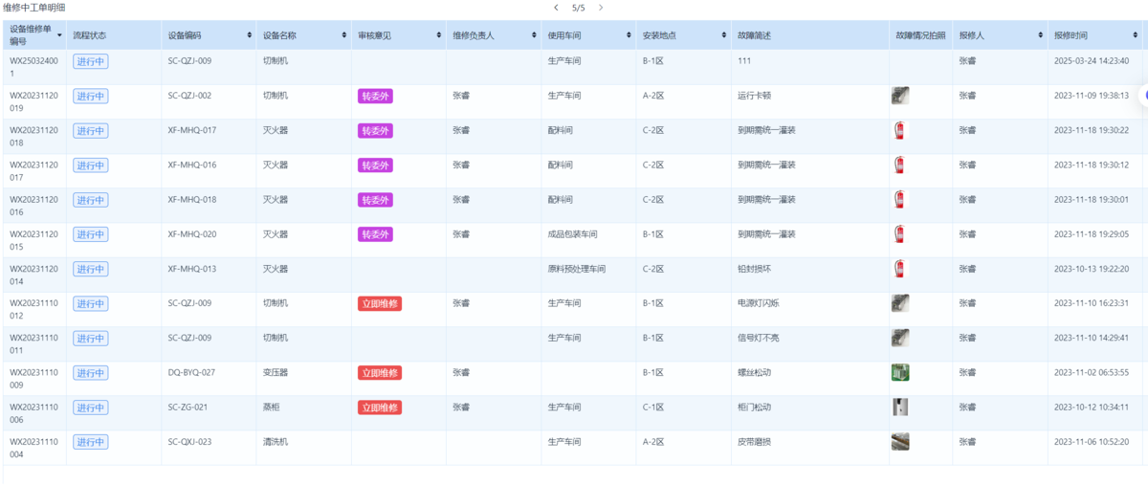The width and height of the screenshot is (1148, 485).
Task: Click fault description 铅封损坏
Action: 755,269
